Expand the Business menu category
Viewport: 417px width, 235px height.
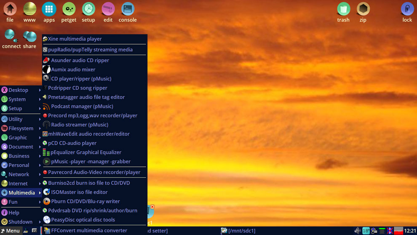click(21, 156)
